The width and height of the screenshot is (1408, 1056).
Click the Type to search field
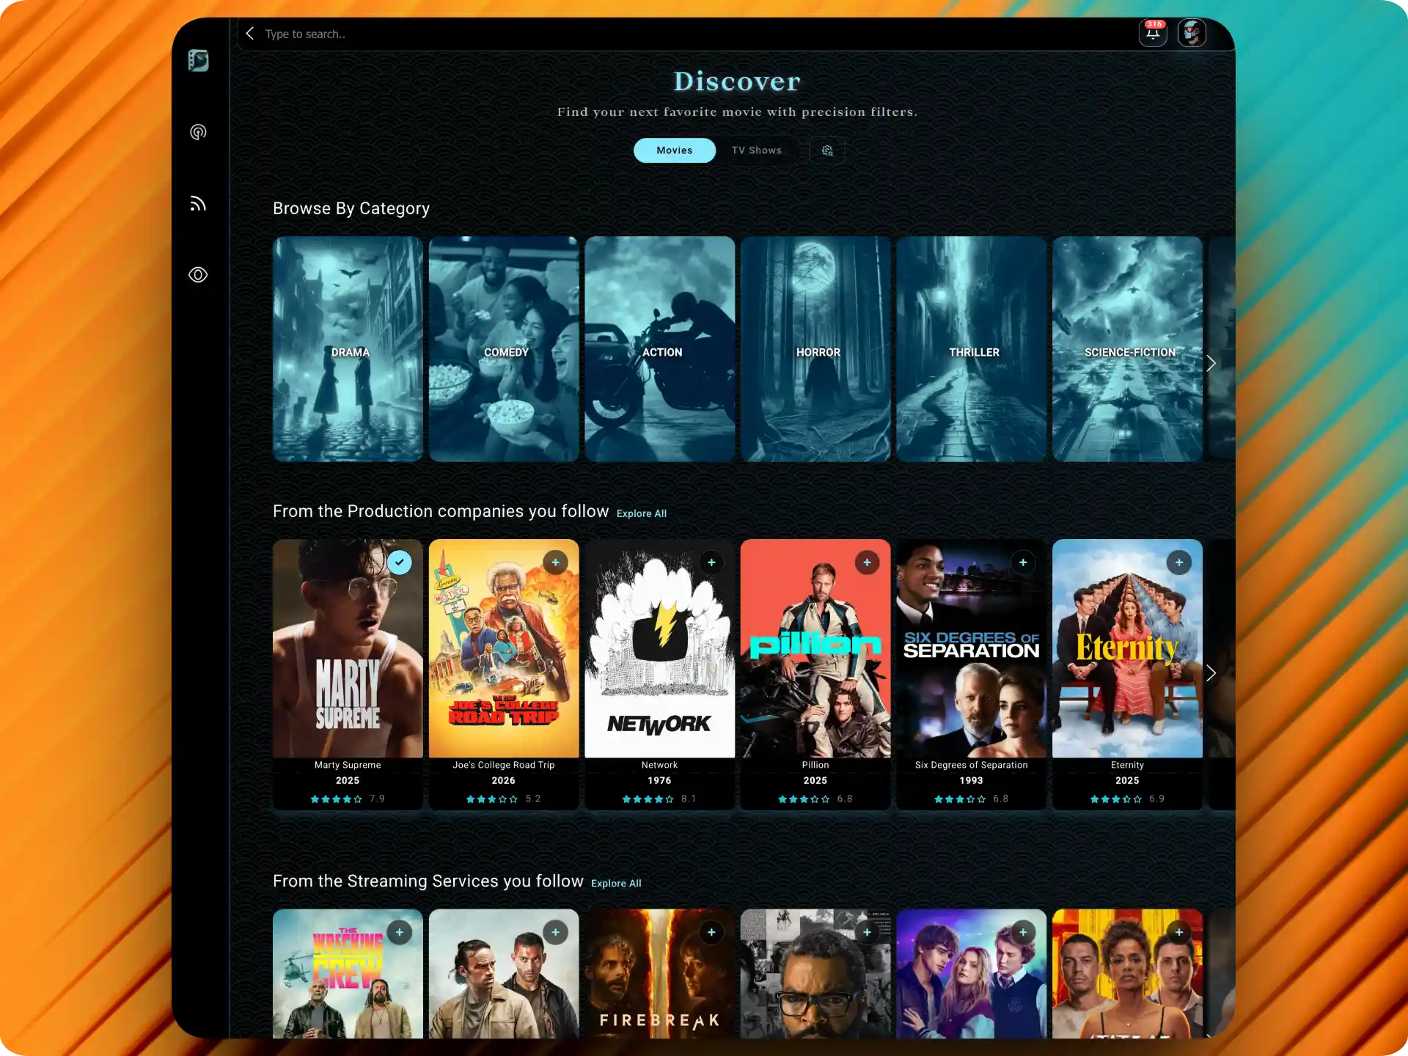513,34
